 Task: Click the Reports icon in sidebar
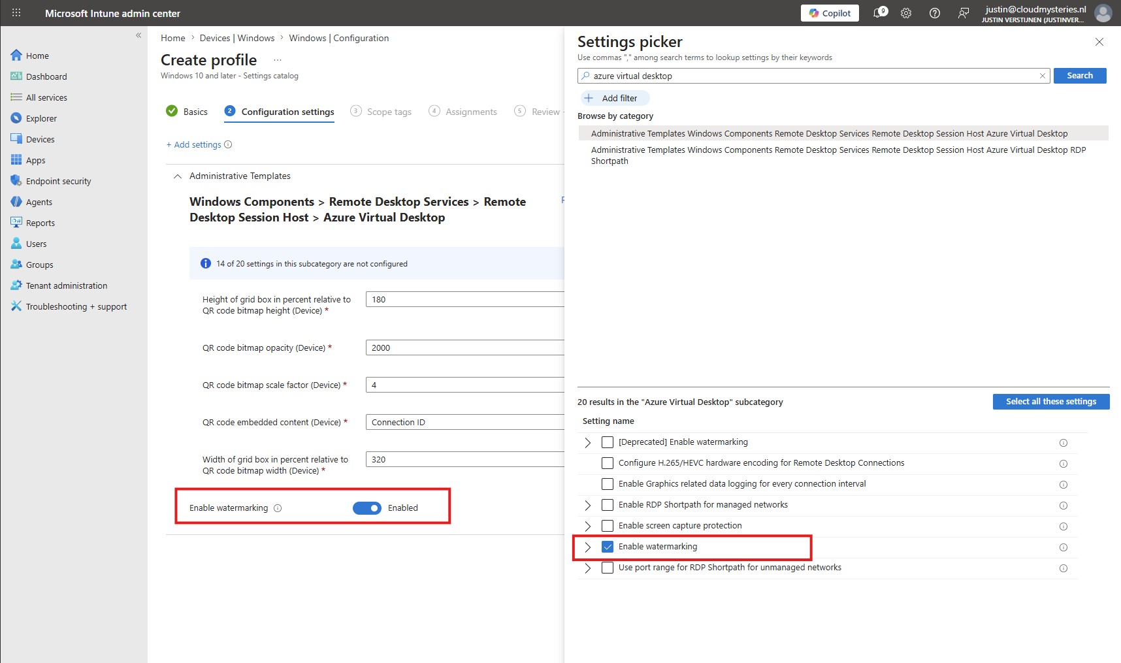click(x=16, y=223)
